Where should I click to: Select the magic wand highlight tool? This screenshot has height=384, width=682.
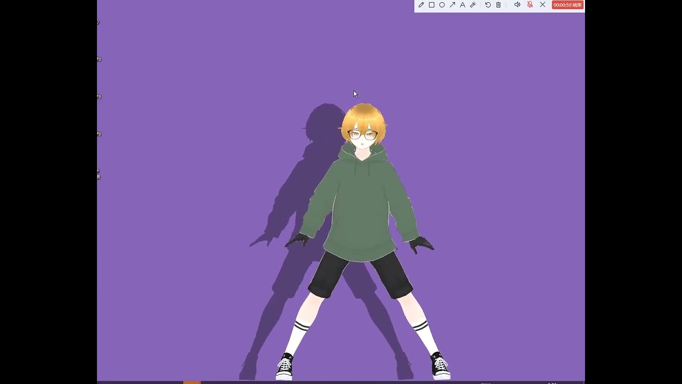click(473, 5)
